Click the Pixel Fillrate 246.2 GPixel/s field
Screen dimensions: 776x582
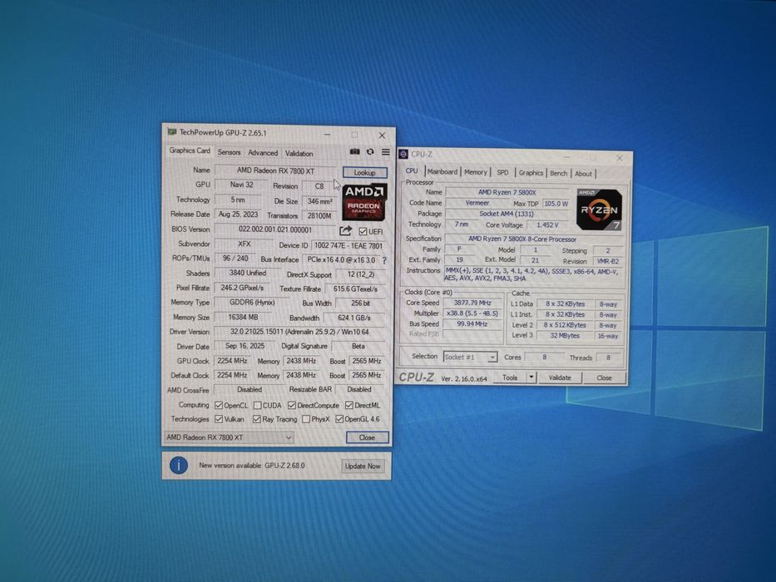click(242, 288)
